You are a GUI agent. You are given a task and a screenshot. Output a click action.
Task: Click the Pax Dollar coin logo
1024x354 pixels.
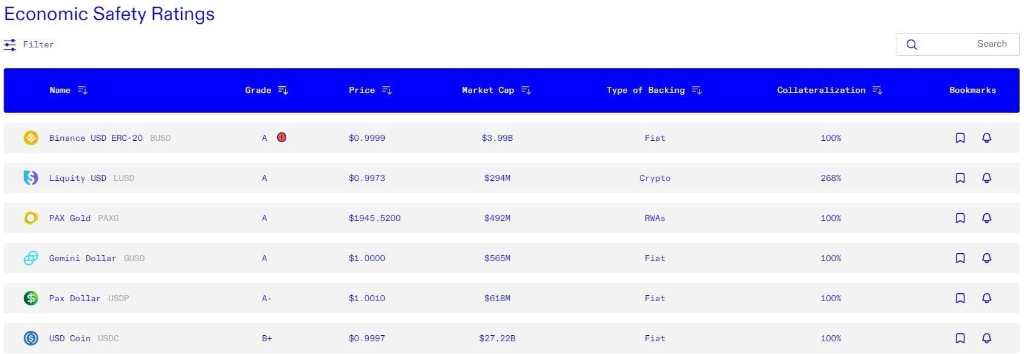30,298
